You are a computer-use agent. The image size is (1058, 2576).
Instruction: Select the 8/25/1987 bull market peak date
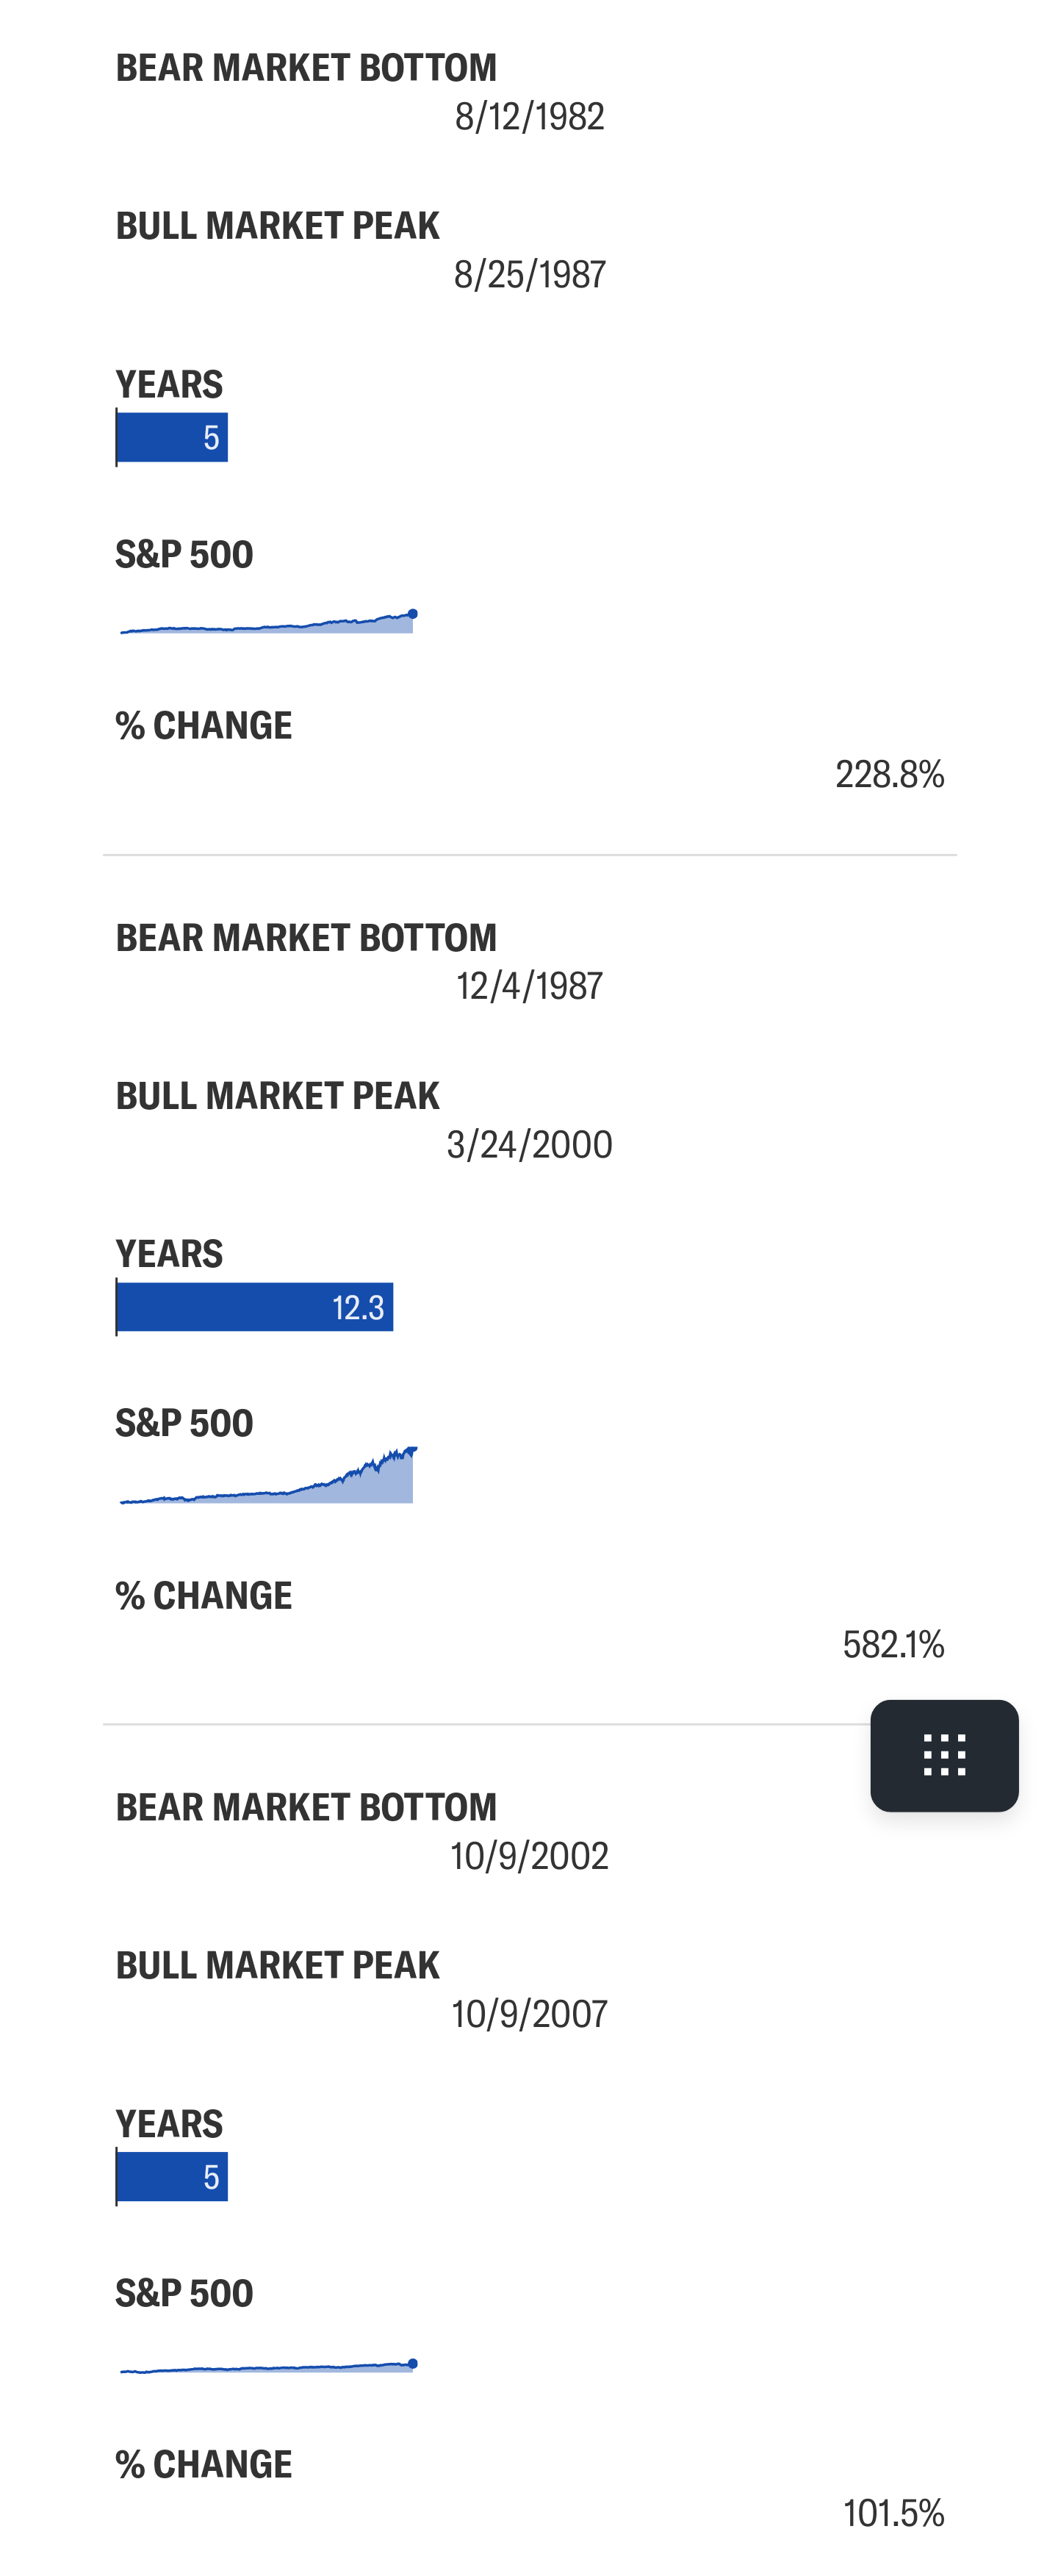click(x=529, y=275)
